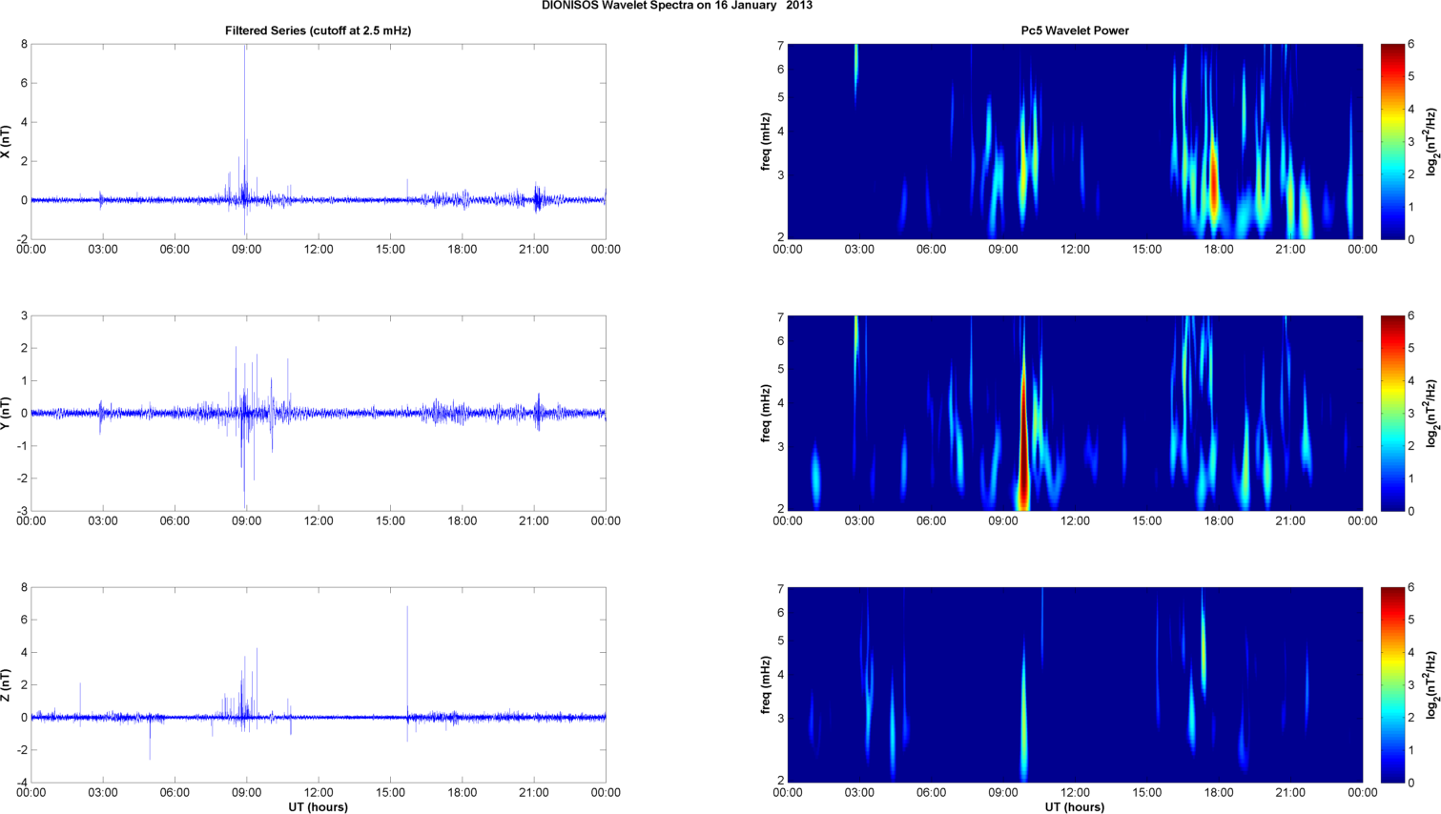Click 09:00 tick under the X filtered series
This screenshot has width=1441, height=814.
click(x=246, y=250)
